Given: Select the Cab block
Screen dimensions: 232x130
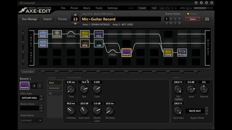Looking at the screenshot, I should 99,43.
